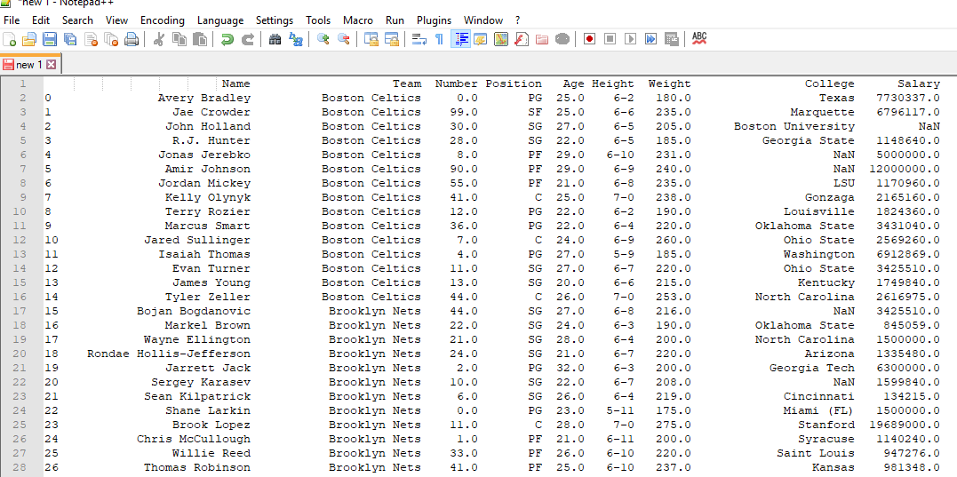957x477 pixels.
Task: Open the Encoding menu
Action: click(163, 20)
